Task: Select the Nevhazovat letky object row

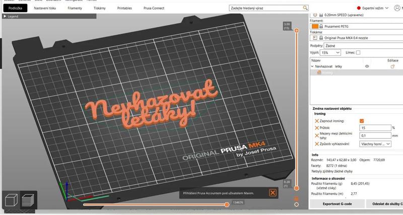Action: coord(356,66)
